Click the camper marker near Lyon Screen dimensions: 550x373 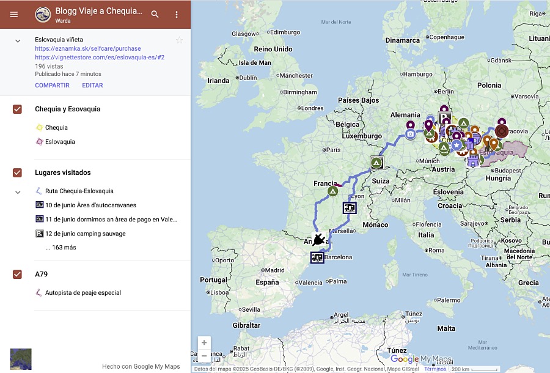click(x=350, y=208)
